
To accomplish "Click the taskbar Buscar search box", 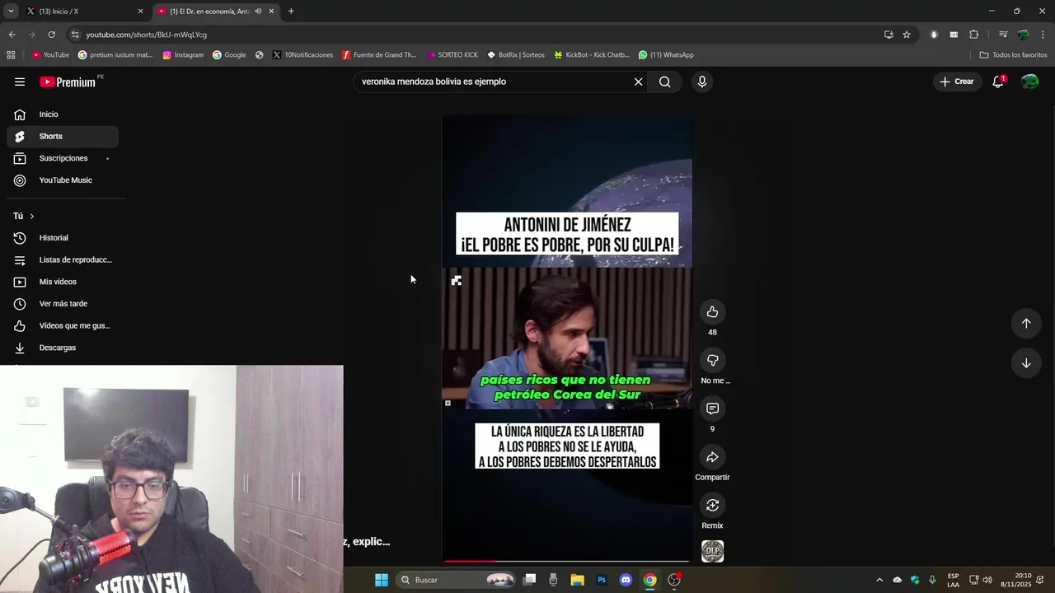I will (x=457, y=580).
